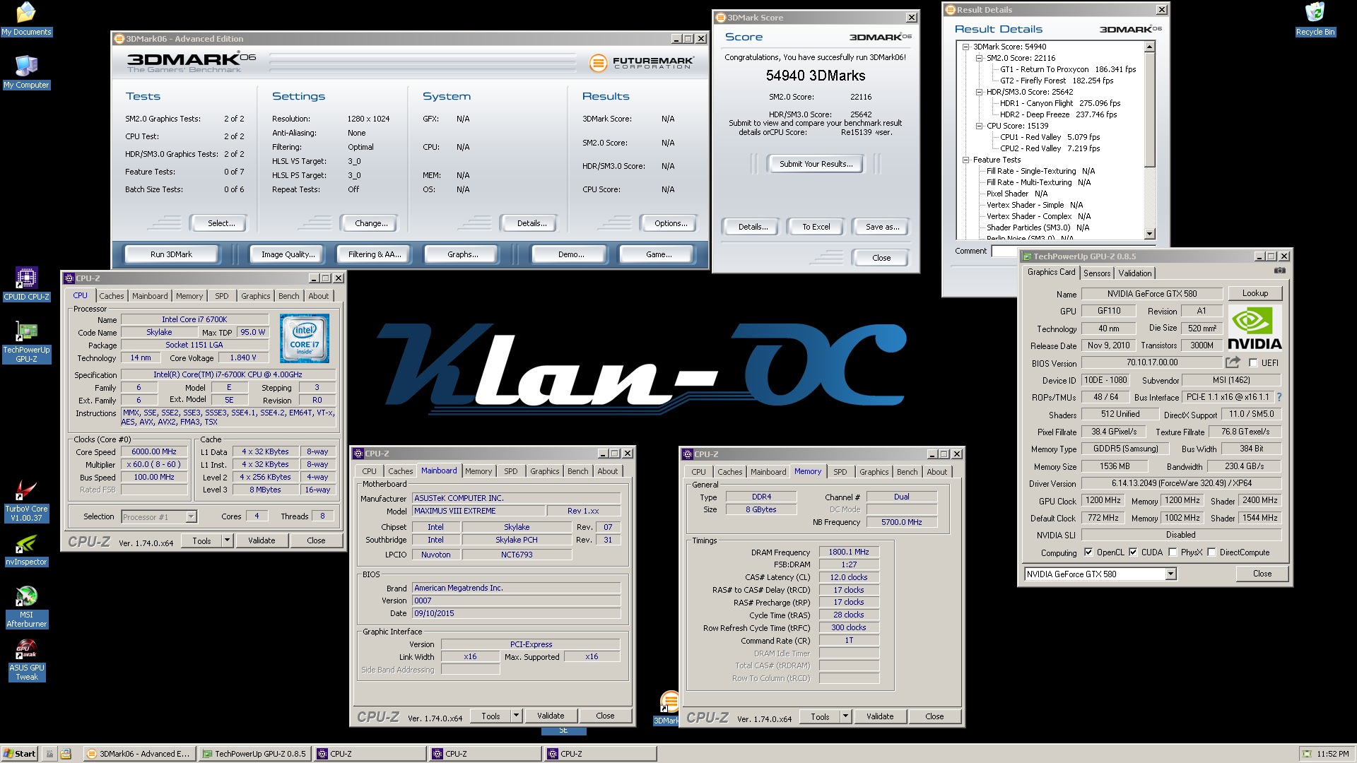Click the 3DMark desktop shortcut icon
This screenshot has width=1357, height=763.
[x=669, y=707]
